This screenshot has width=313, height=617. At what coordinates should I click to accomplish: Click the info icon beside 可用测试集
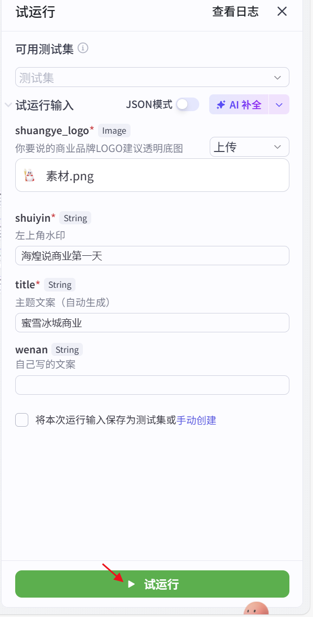pos(83,48)
